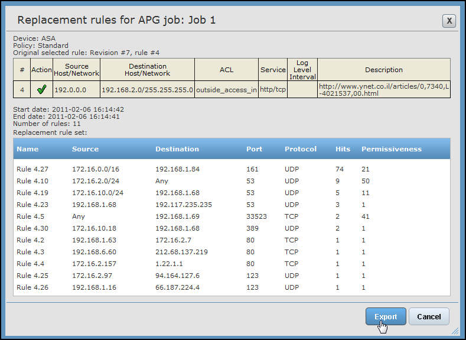This screenshot has height=340, width=466.
Task: Sort by the Name column header
Action: (x=27, y=149)
